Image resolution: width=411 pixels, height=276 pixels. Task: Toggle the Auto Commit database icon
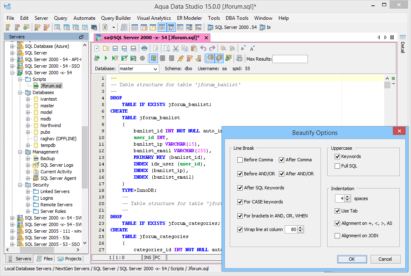pos(154,58)
